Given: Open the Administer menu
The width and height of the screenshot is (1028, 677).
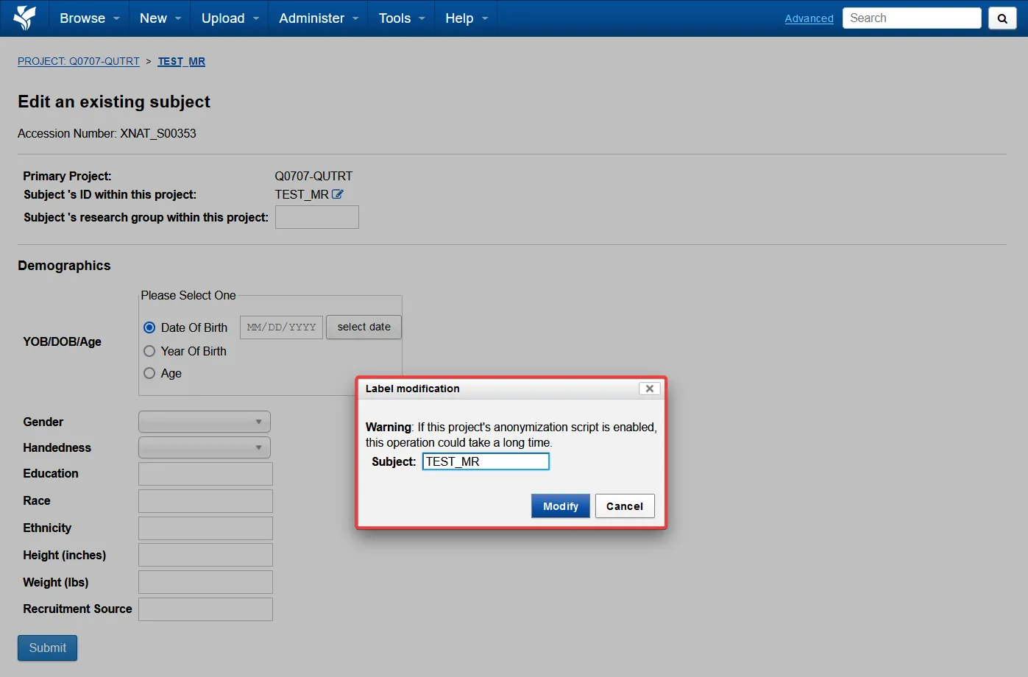Looking at the screenshot, I should point(318,18).
